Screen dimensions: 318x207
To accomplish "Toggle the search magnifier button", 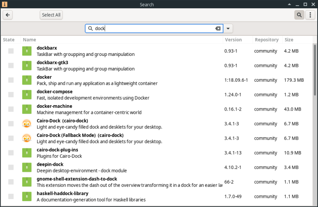I will click(299, 15).
